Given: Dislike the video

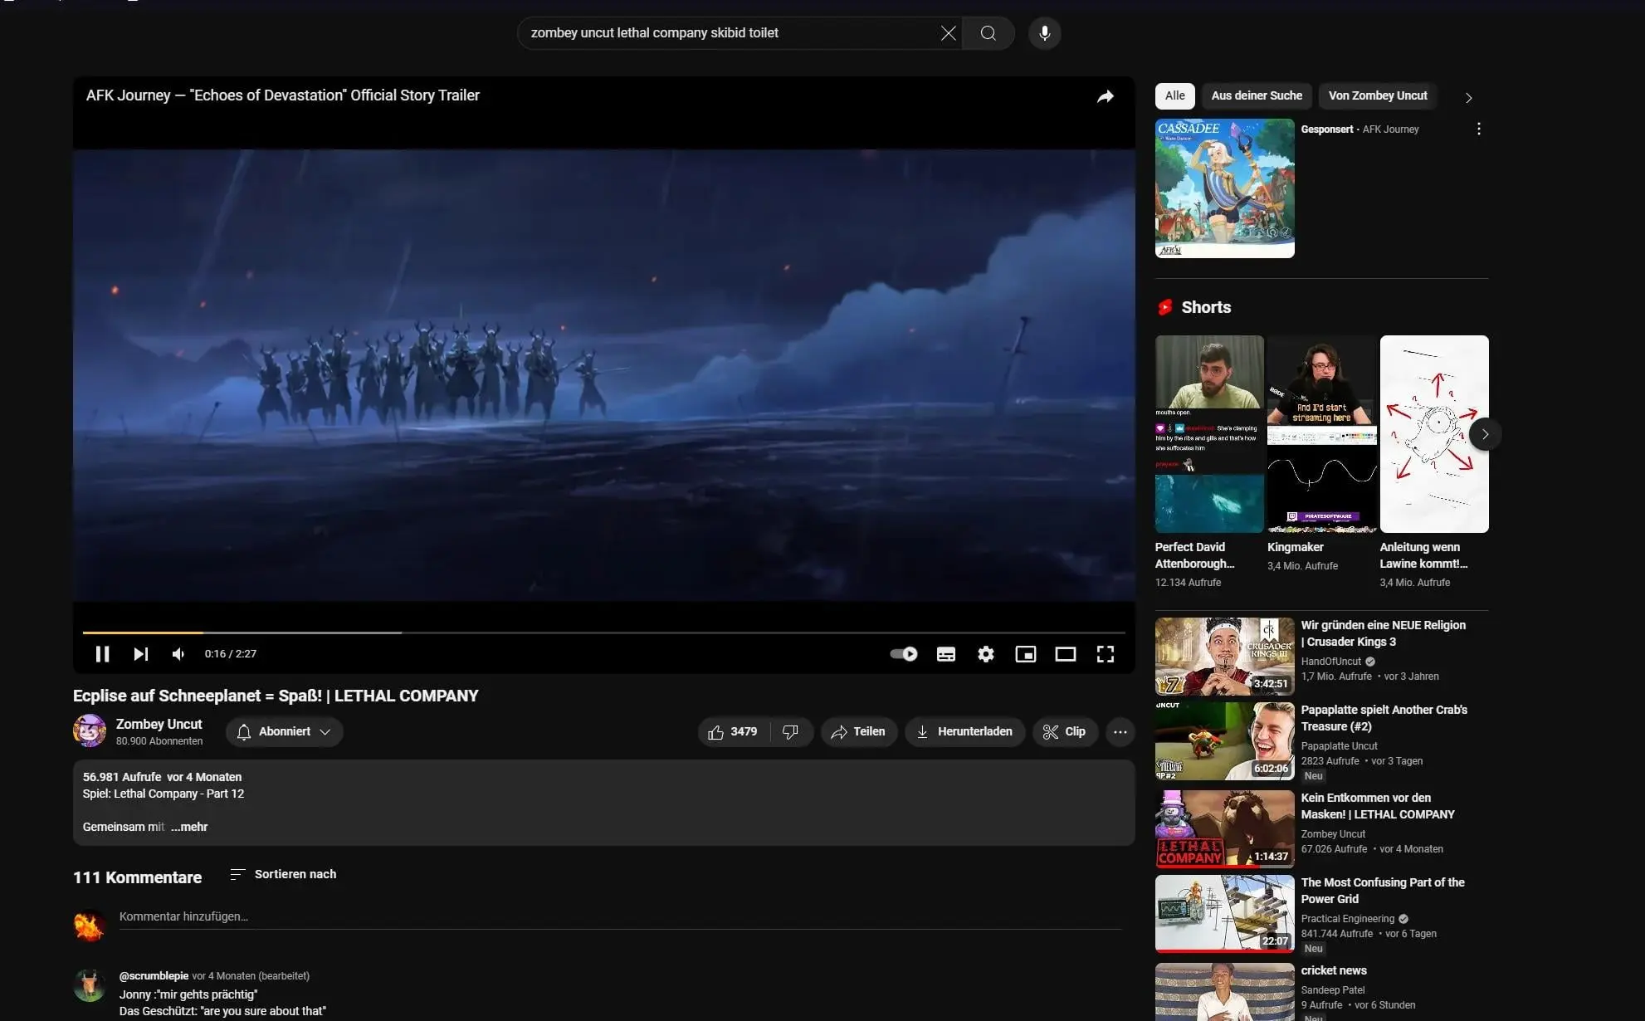Looking at the screenshot, I should [x=791, y=731].
